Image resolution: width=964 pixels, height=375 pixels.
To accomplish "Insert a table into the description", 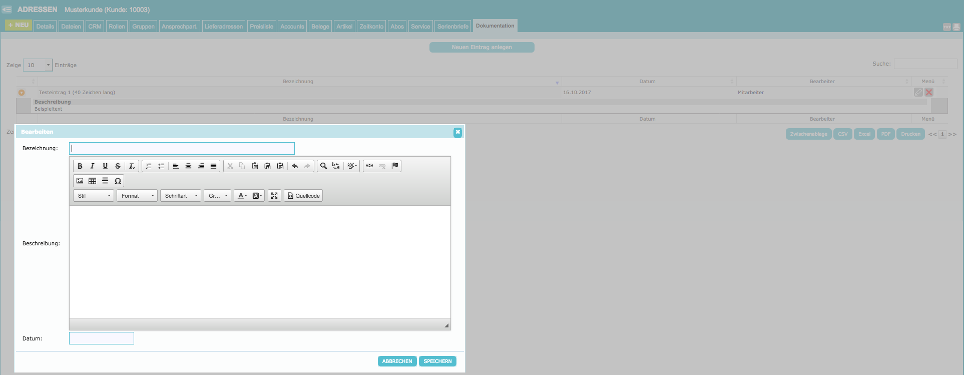I will [x=93, y=181].
